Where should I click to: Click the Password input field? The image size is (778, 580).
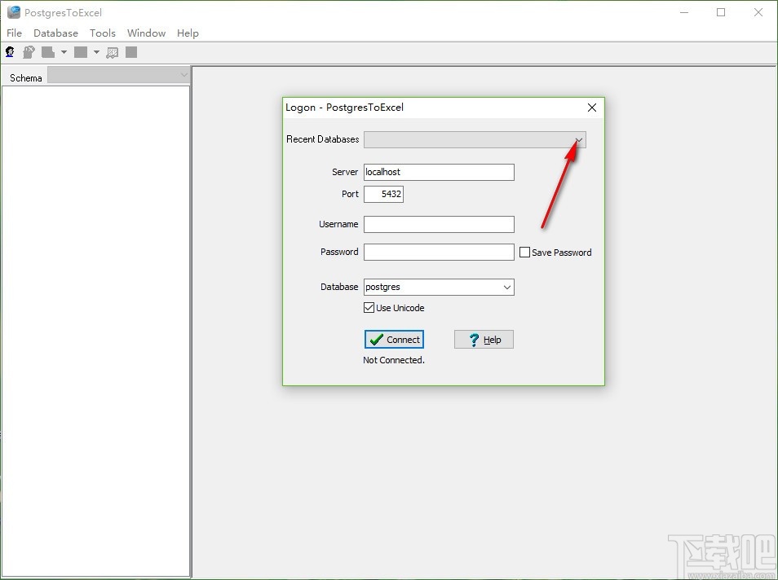(x=439, y=252)
